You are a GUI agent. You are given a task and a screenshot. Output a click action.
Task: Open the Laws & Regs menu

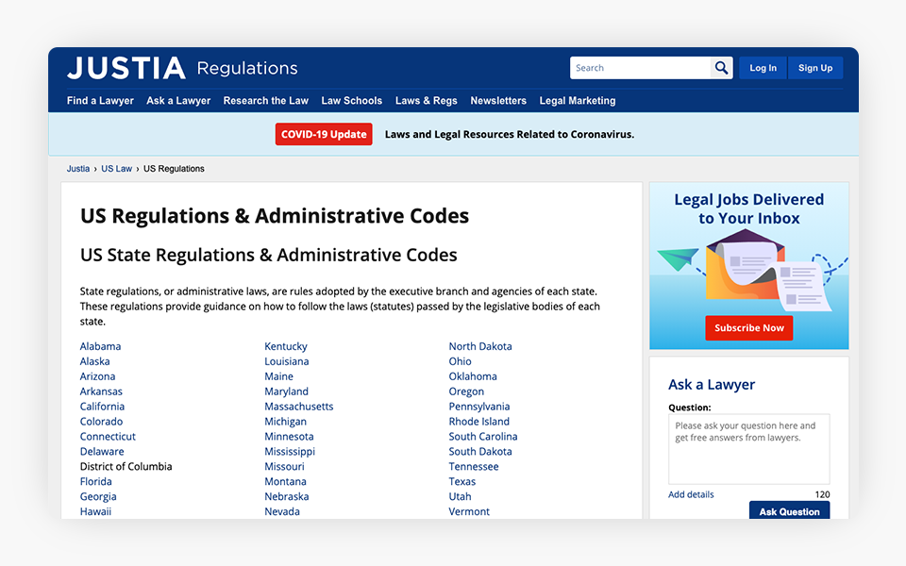click(426, 101)
